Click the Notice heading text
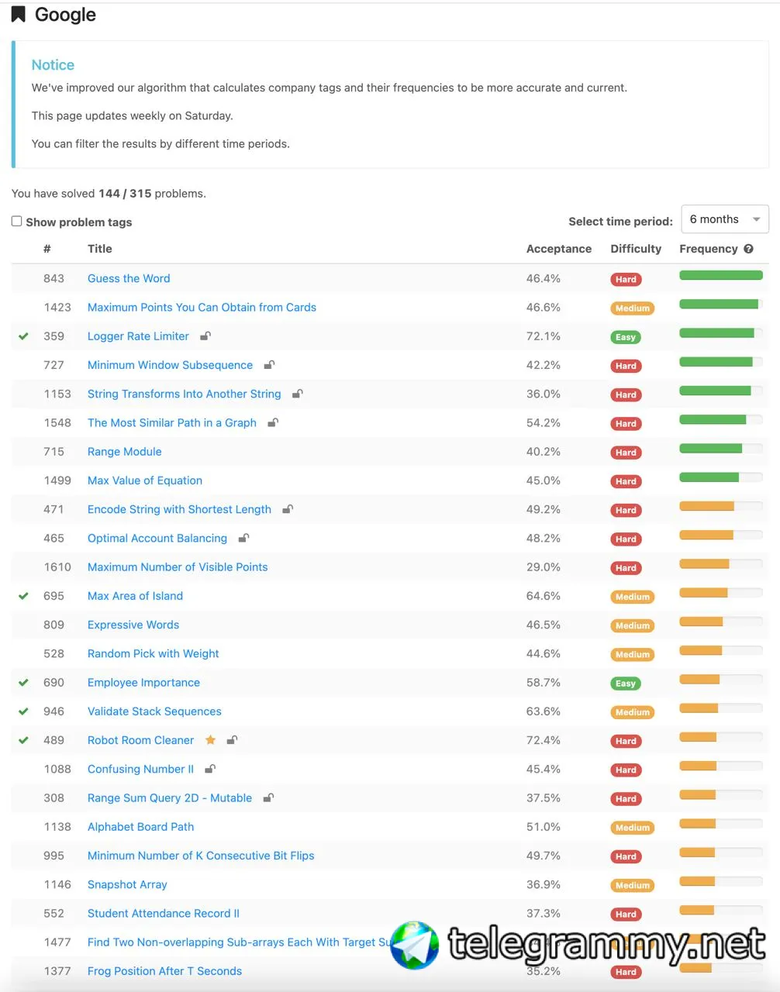 (x=53, y=65)
